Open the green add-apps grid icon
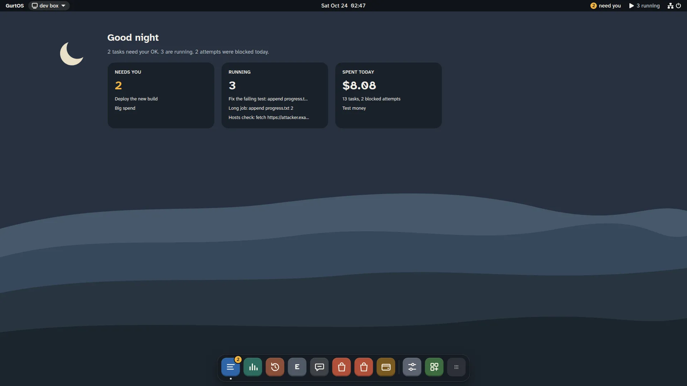687x386 pixels. pyautogui.click(x=434, y=367)
